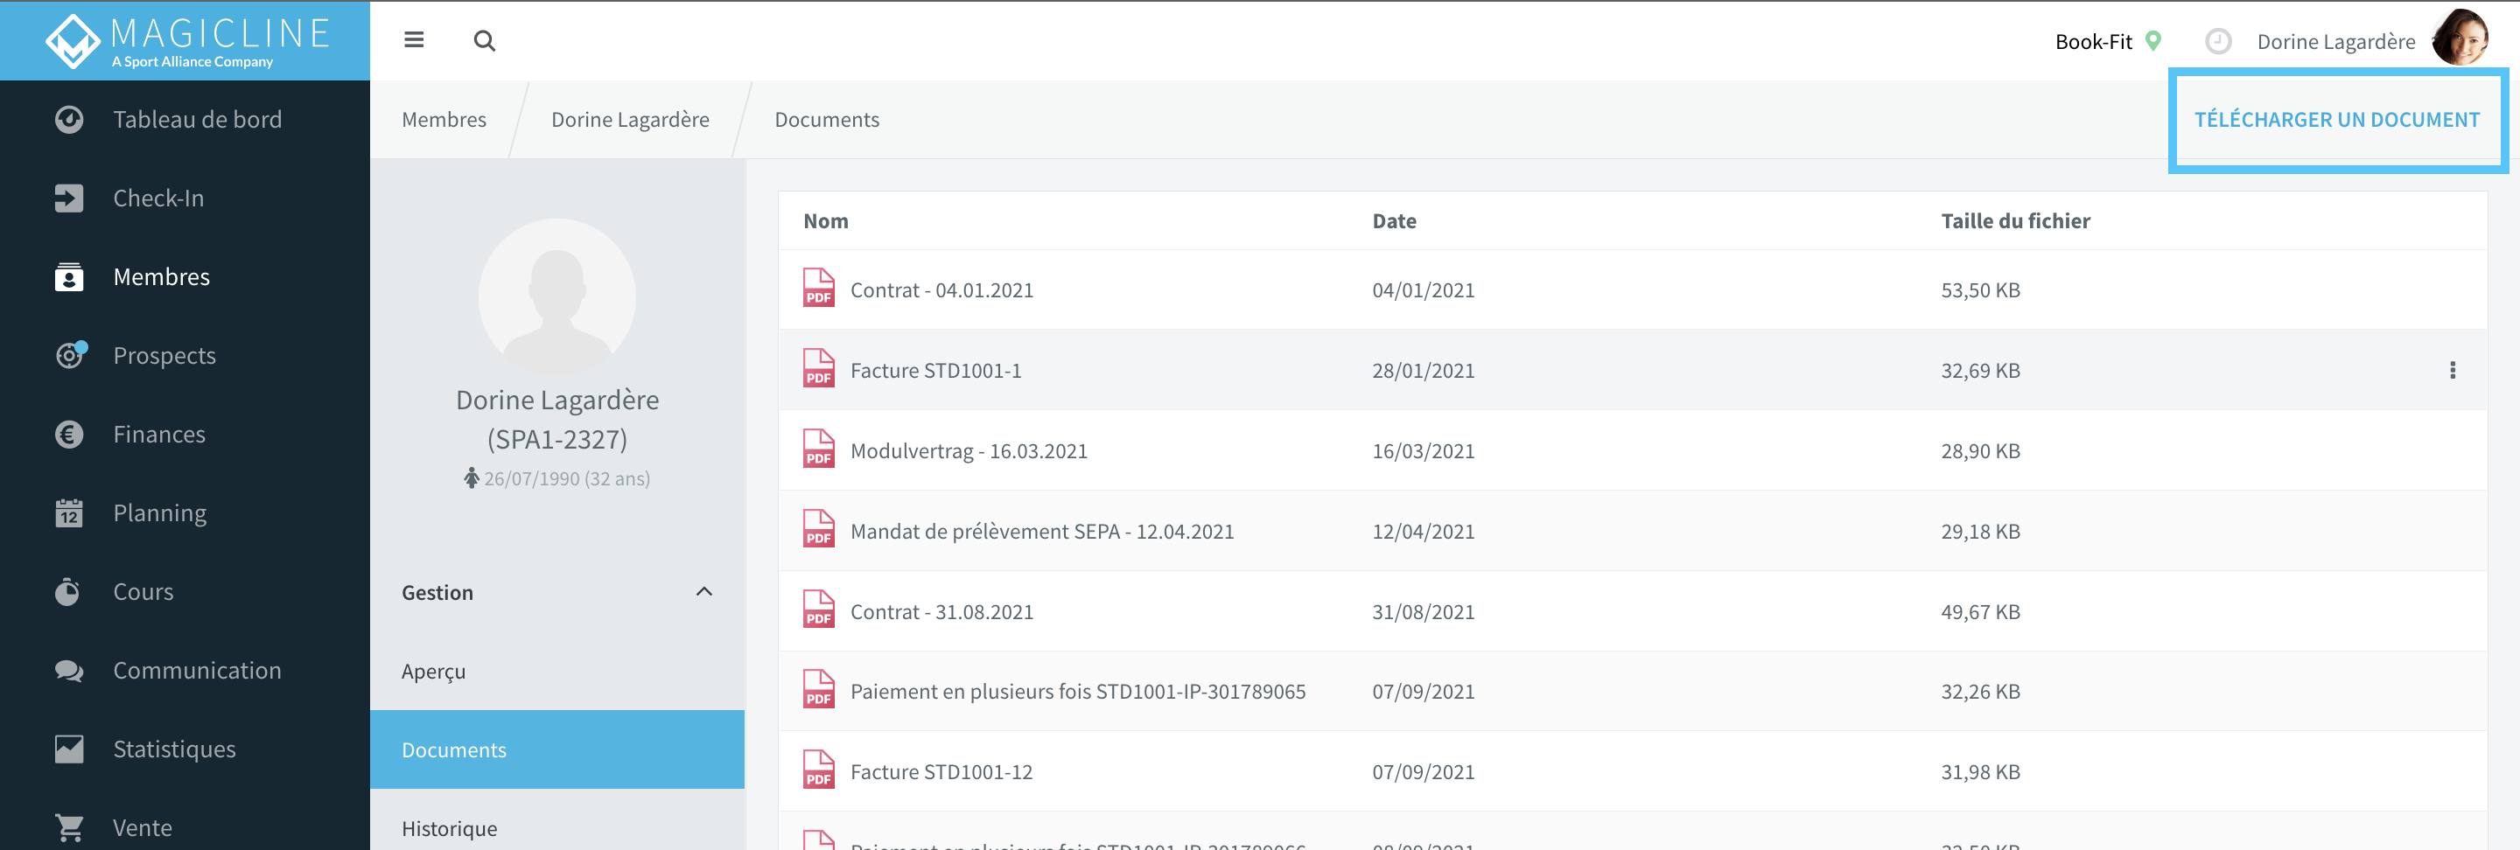
Task: Click Book-Fit studio name
Action: [x=2094, y=41]
